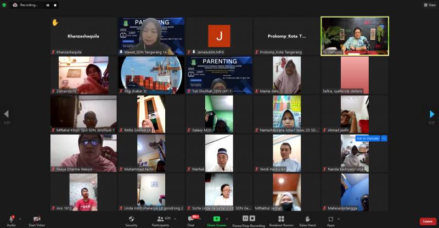
Task: Open the Chat panel
Action: click(x=190, y=219)
